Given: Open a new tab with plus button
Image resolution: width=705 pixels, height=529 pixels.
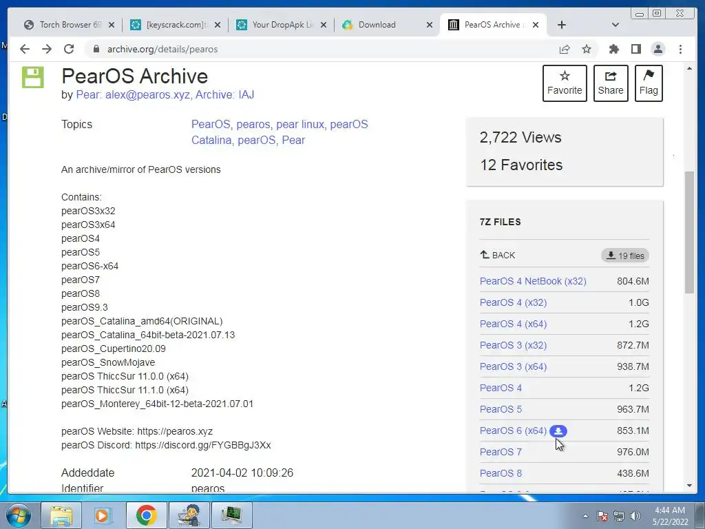Looking at the screenshot, I should click(x=562, y=25).
